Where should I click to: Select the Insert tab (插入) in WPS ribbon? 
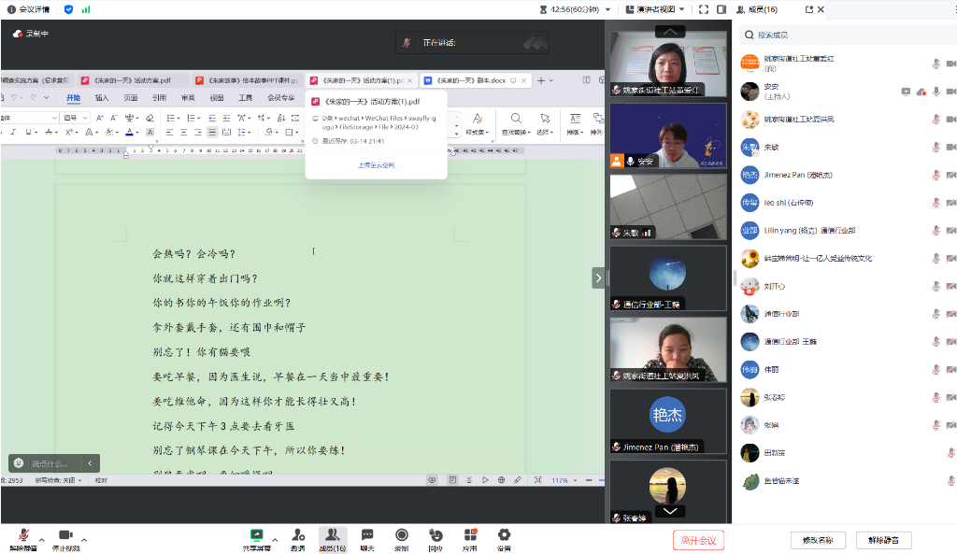point(102,98)
